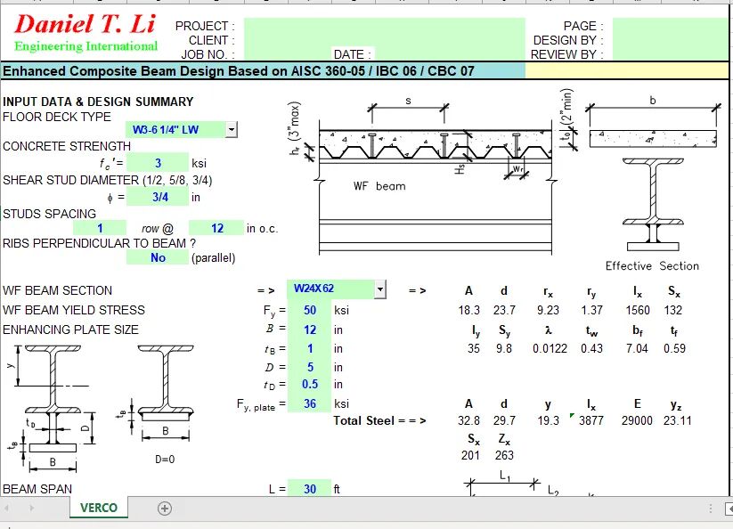Open the floor deck type dropdown arrow

click(232, 129)
